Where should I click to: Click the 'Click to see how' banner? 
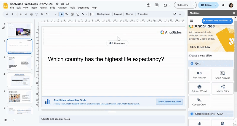[x=200, y=47]
